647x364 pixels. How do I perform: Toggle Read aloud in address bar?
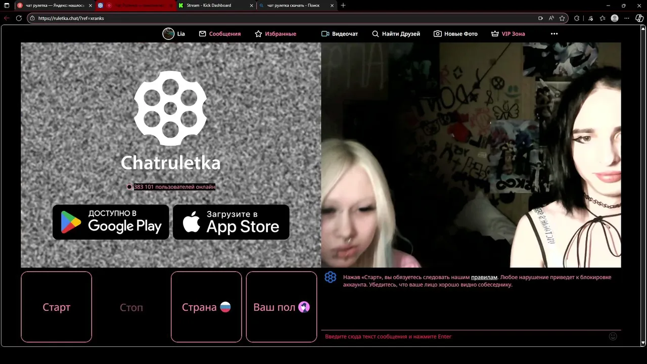coord(551,18)
